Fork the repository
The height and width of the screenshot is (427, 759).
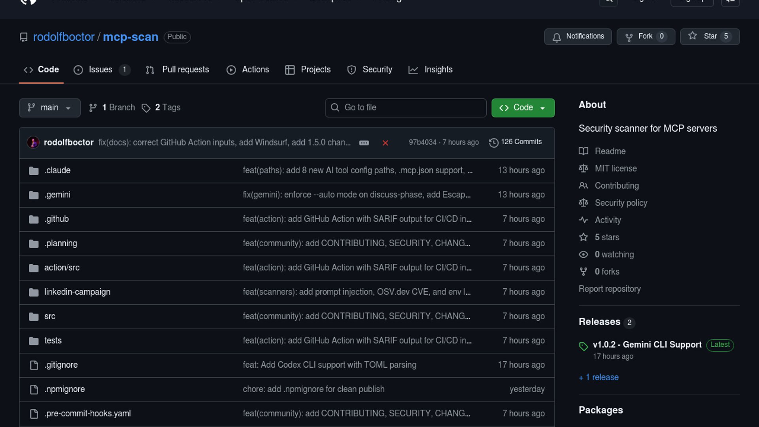(x=645, y=36)
